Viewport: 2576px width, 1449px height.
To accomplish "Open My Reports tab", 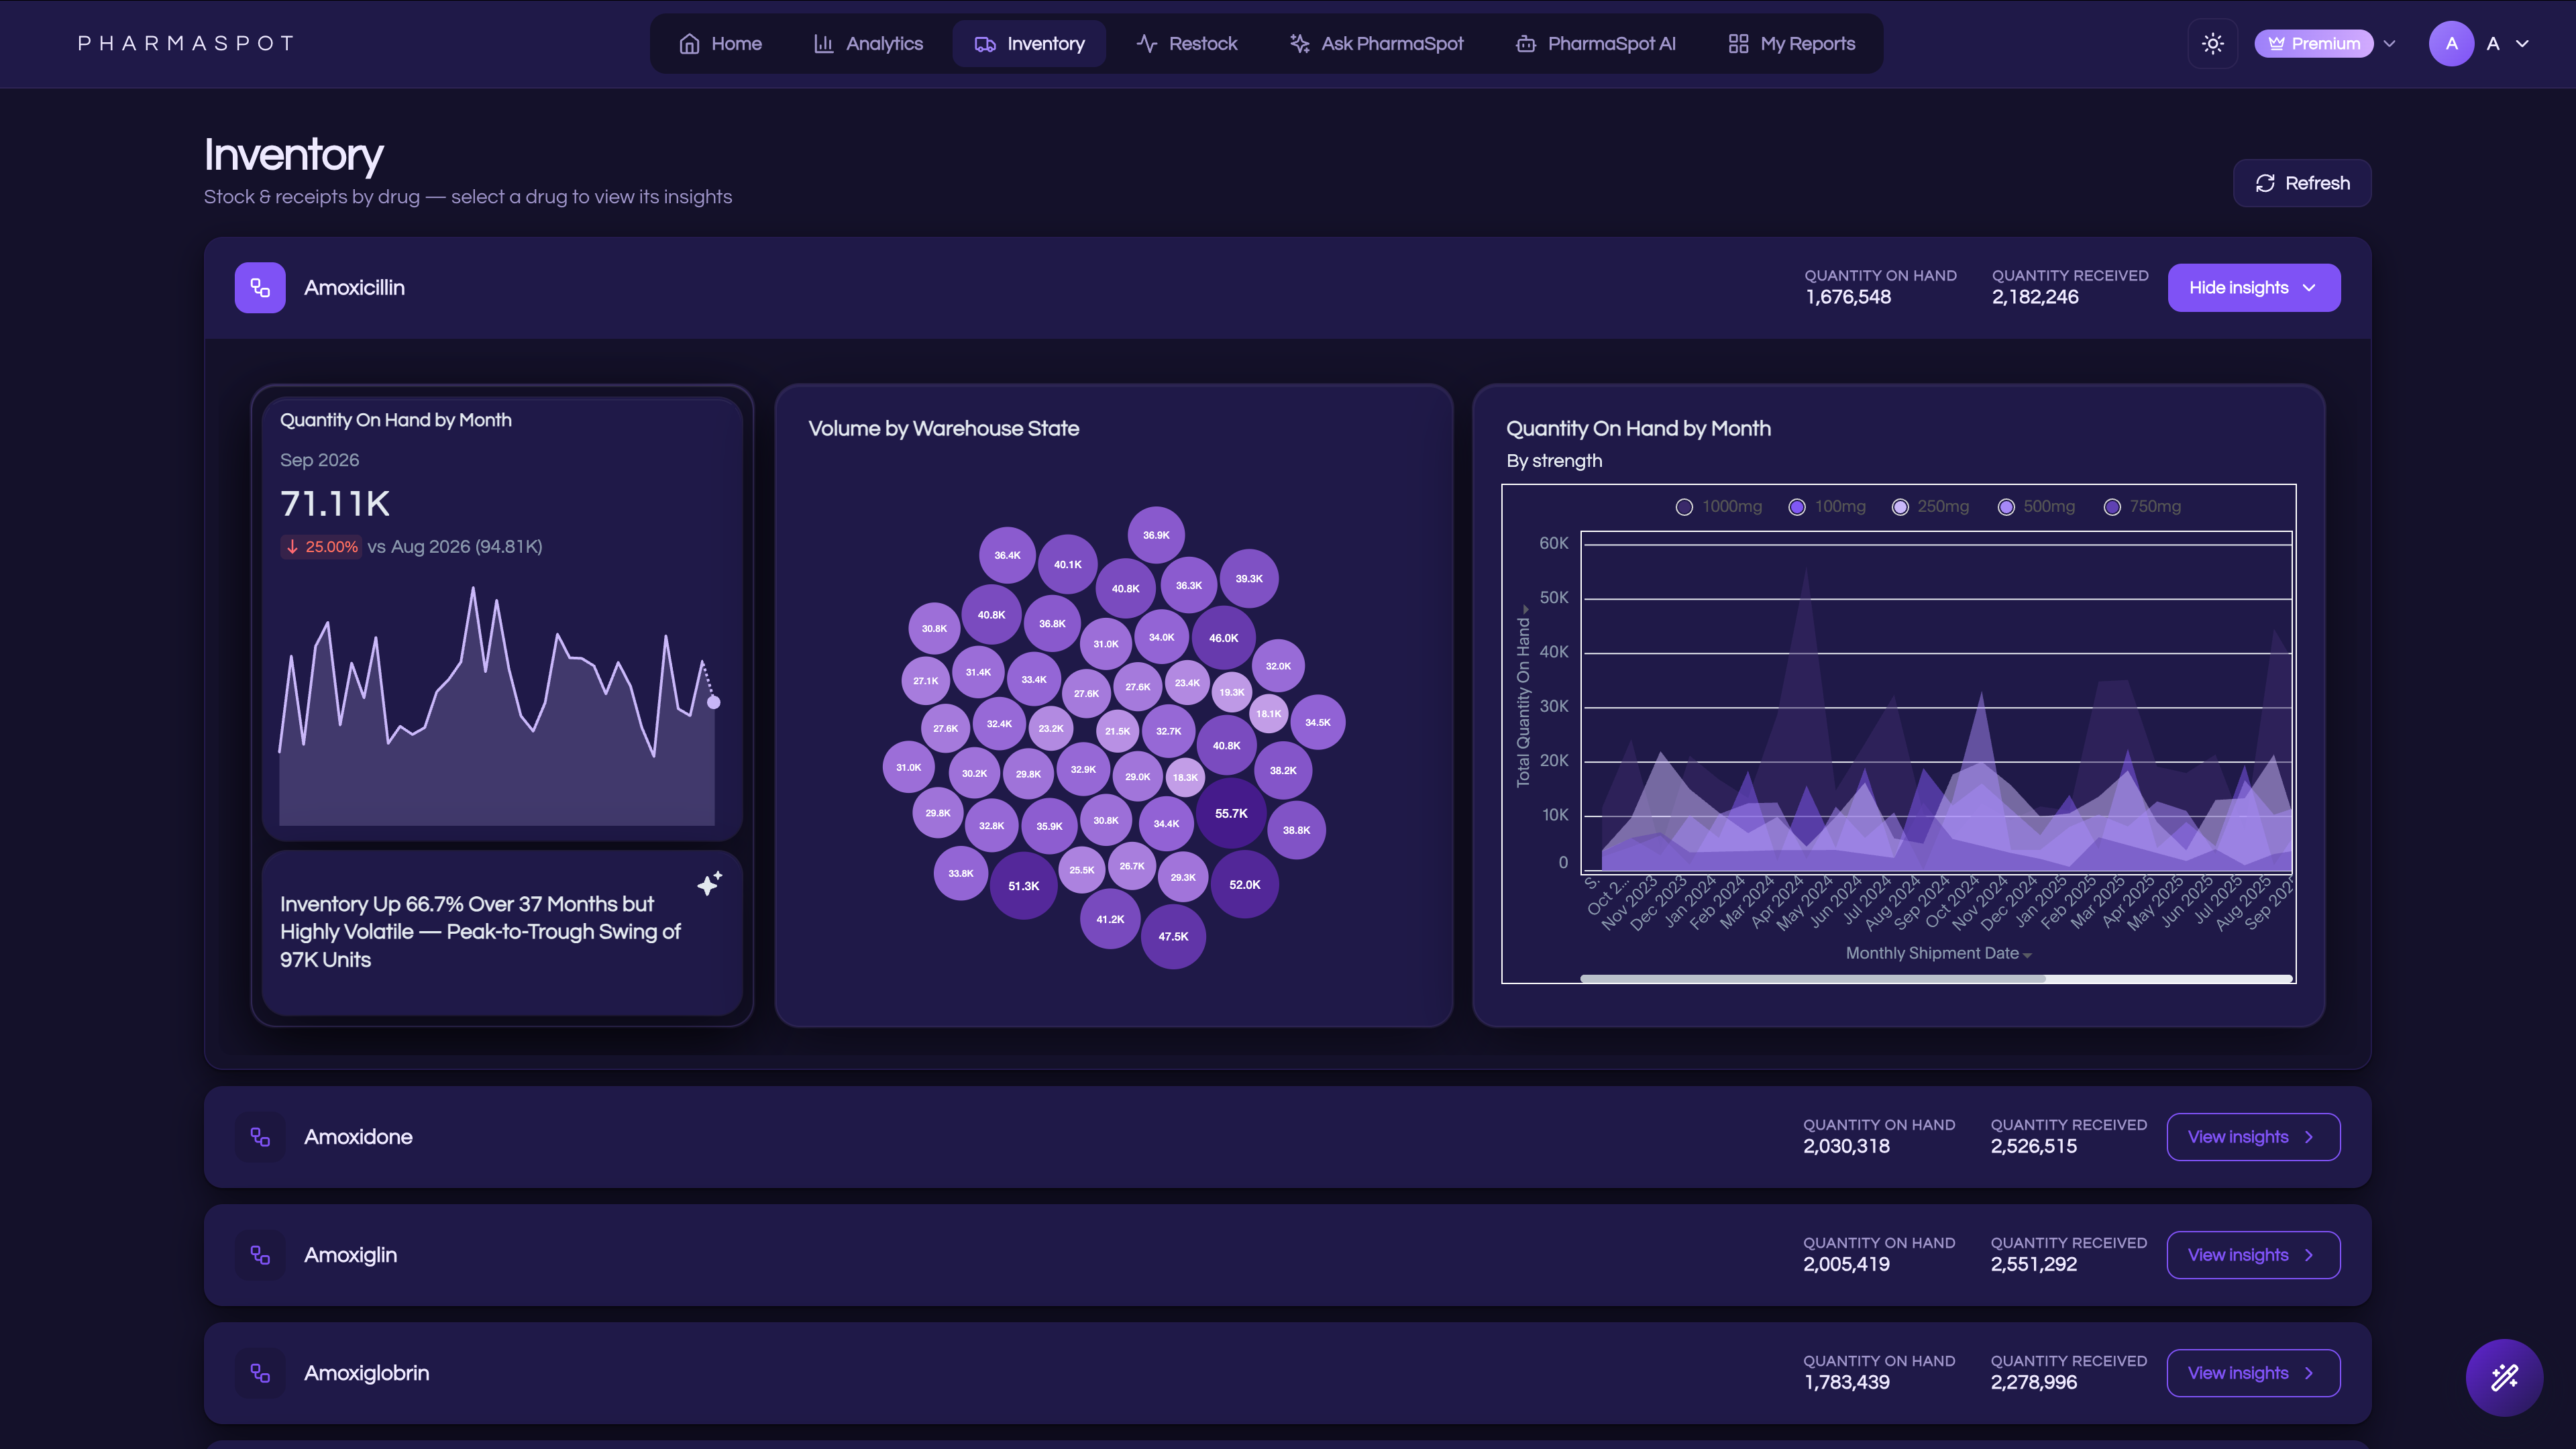I will [x=1791, y=43].
